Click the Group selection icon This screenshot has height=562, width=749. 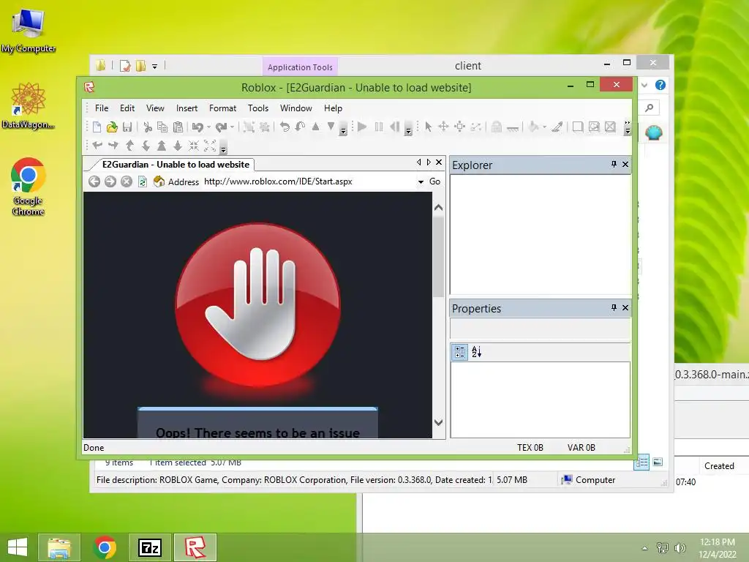click(x=249, y=127)
